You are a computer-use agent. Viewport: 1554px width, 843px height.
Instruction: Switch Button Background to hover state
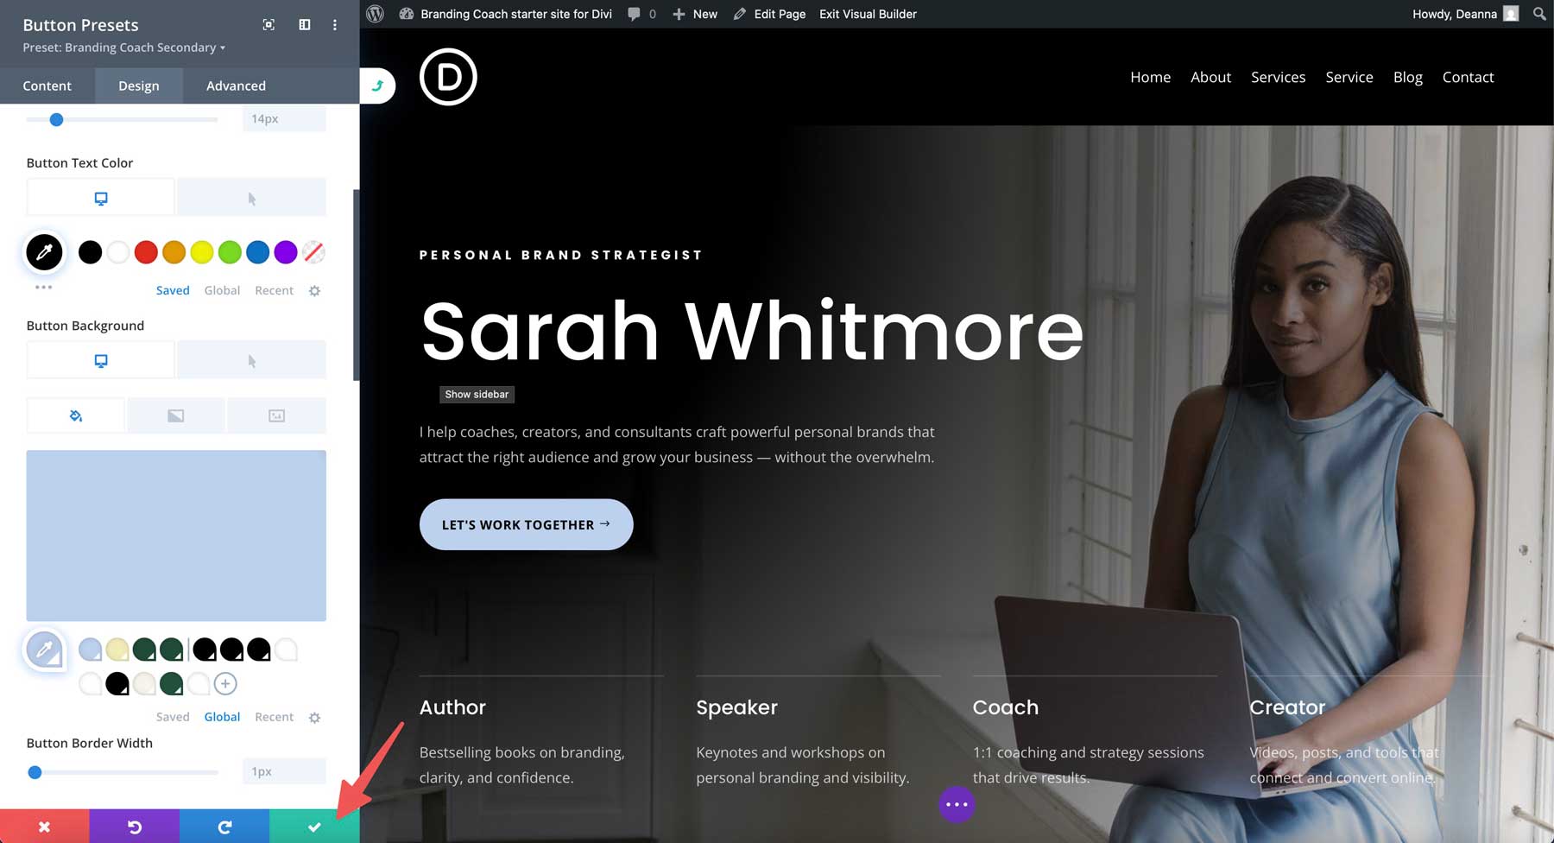point(251,359)
